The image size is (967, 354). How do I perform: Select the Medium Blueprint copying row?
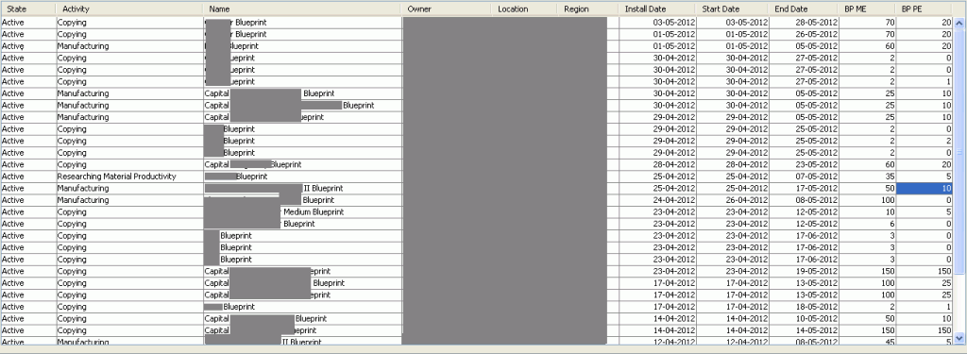[477, 212]
